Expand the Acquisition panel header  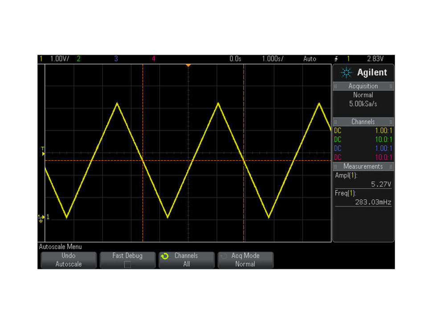click(x=363, y=86)
